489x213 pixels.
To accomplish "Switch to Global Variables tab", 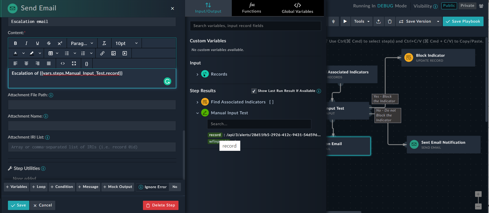I will (297, 8).
